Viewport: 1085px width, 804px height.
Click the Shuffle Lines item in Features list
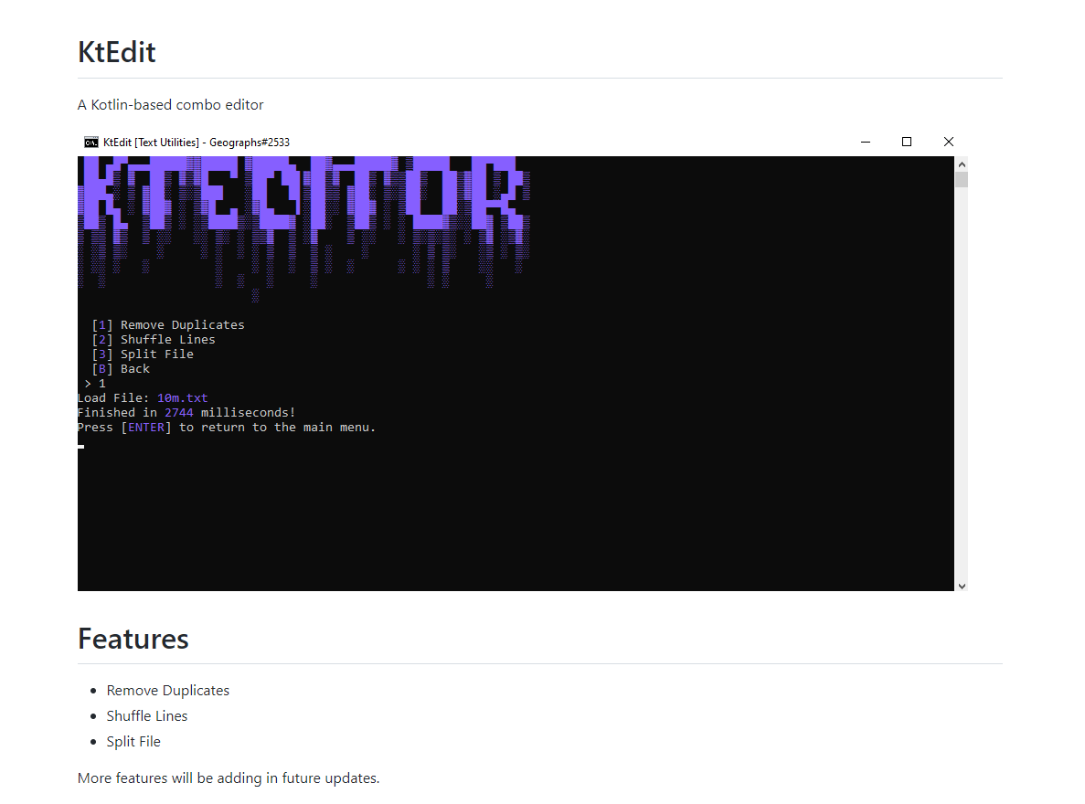[147, 716]
